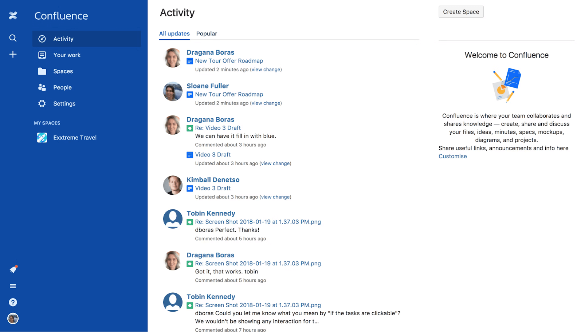Click the Exxtreme Travel space icon

[42, 138]
